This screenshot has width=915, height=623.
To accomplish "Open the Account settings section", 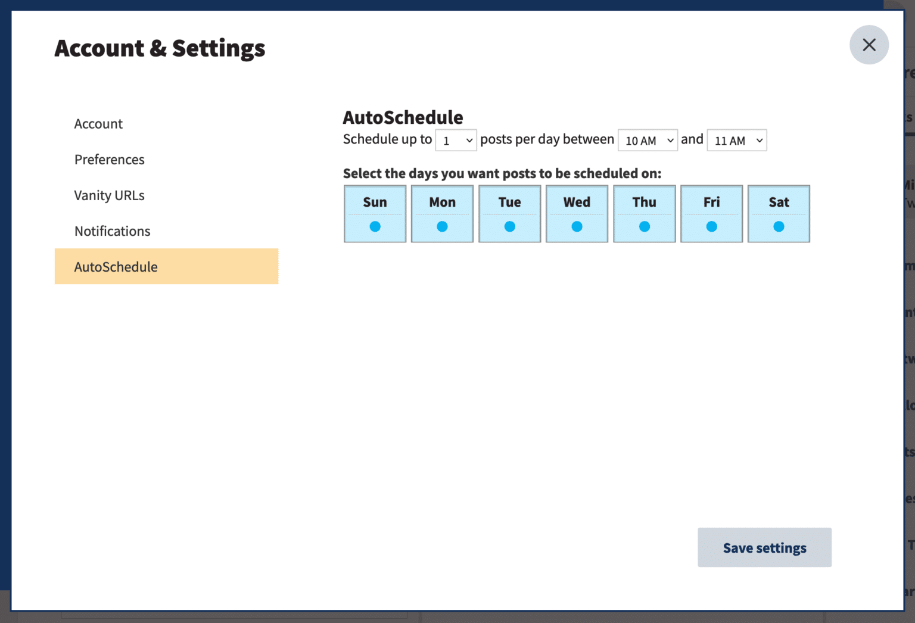I will tap(98, 124).
